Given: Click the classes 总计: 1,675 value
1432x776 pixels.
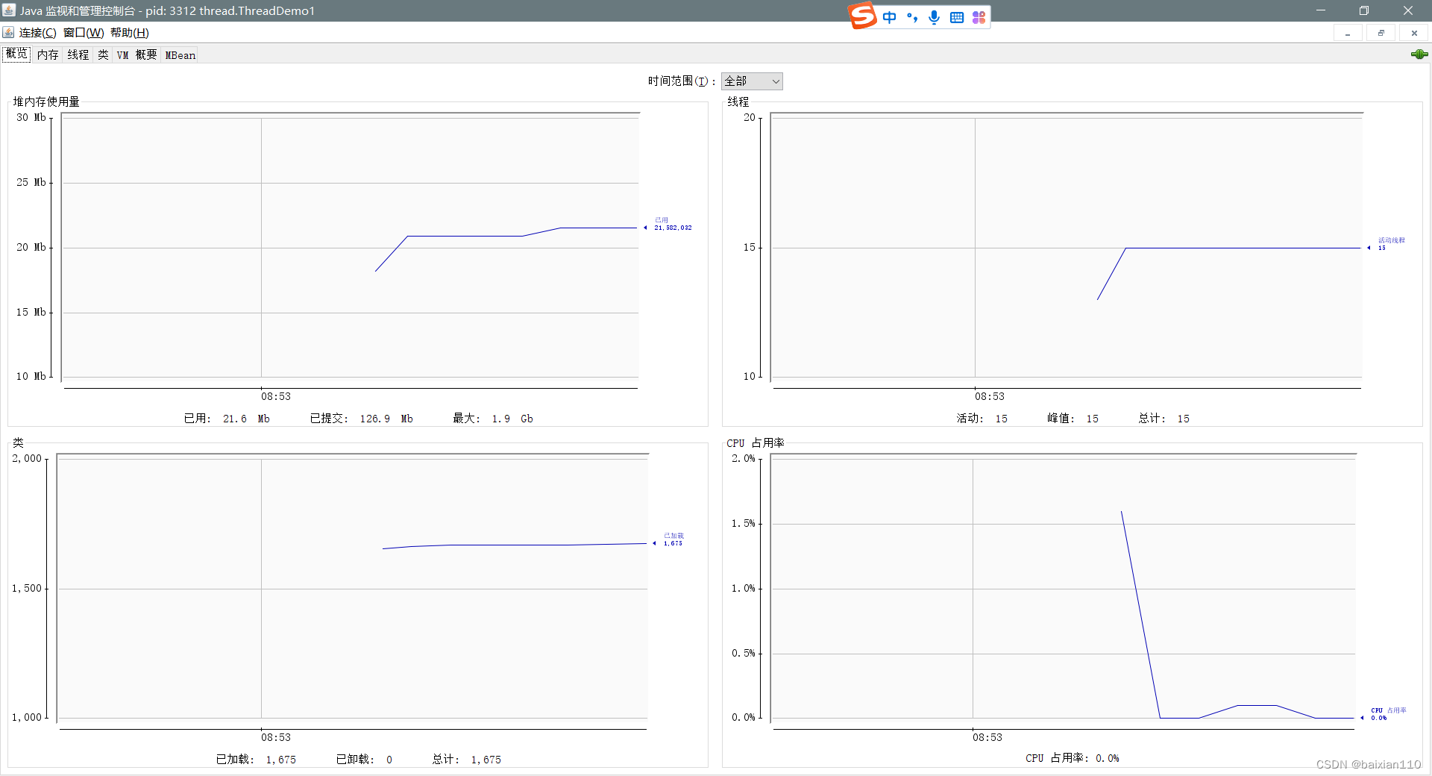Looking at the screenshot, I should (467, 760).
